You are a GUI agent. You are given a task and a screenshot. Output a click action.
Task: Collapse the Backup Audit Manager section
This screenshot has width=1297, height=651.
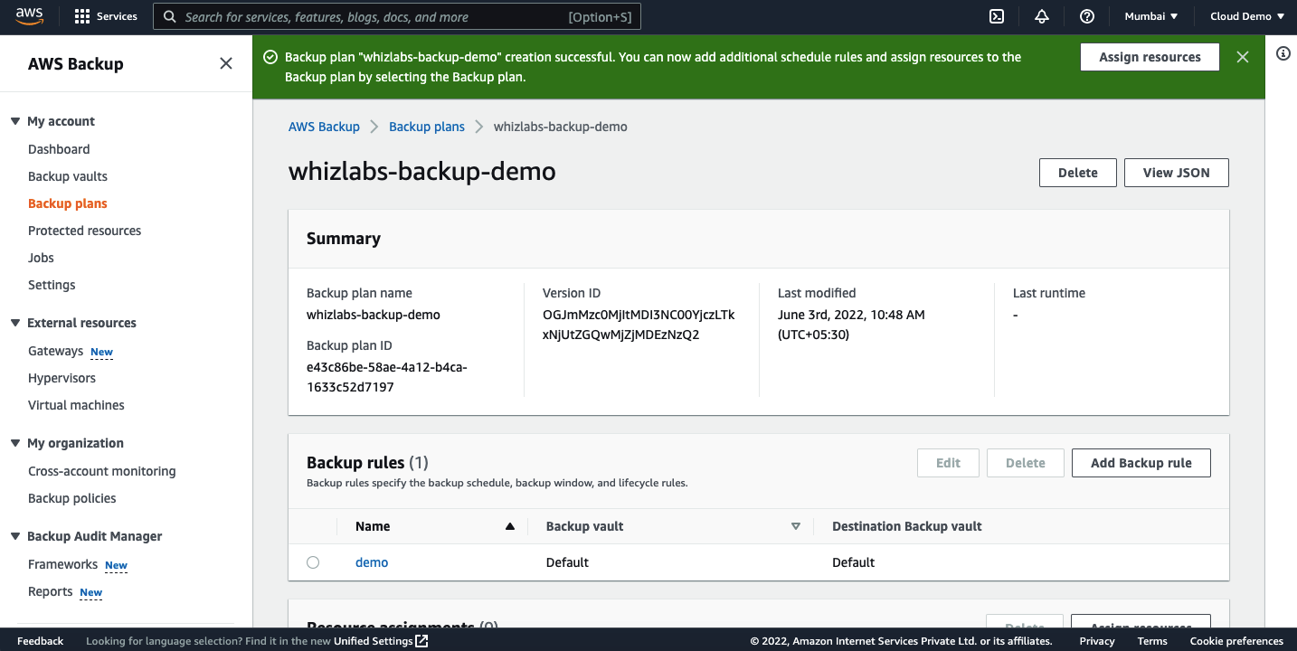[x=15, y=536]
